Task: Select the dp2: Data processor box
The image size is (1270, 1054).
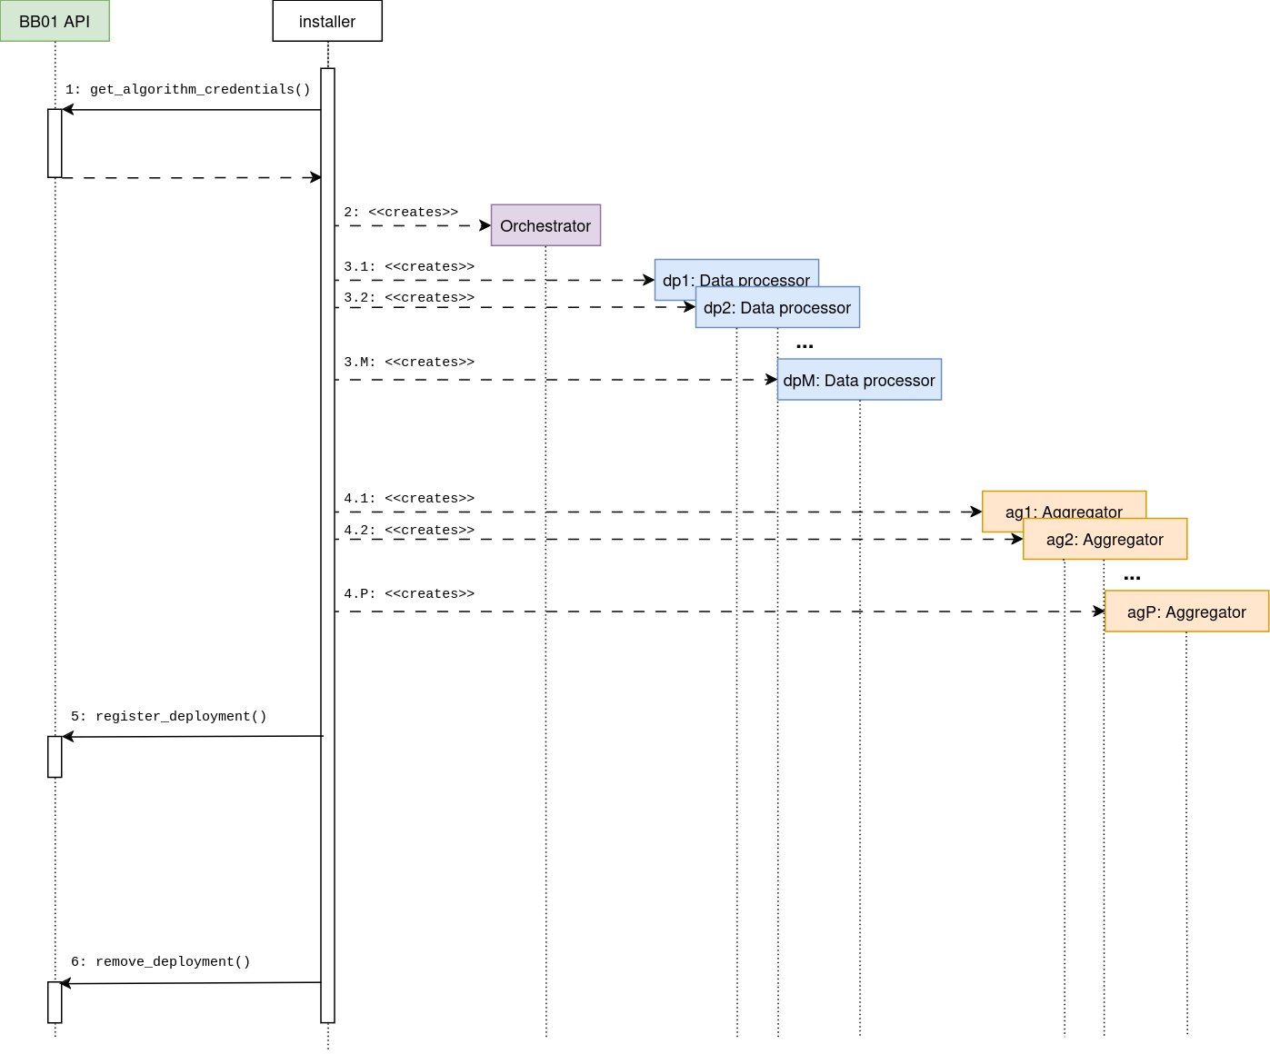Action: 777,307
